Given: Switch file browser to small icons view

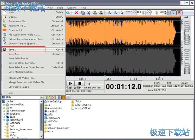Looking at the screenshot, I should tap(63, 97).
